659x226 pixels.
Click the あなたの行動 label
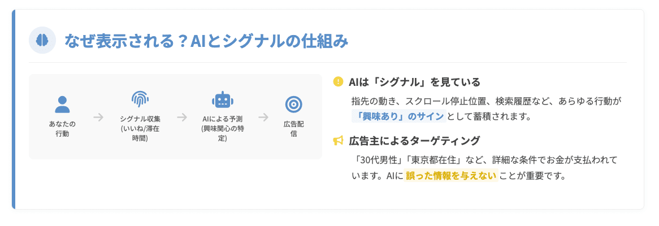click(x=62, y=129)
